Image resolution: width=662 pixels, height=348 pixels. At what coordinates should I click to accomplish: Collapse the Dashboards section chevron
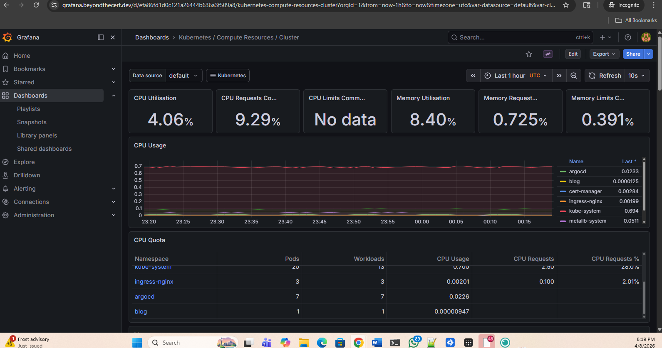pyautogui.click(x=114, y=96)
